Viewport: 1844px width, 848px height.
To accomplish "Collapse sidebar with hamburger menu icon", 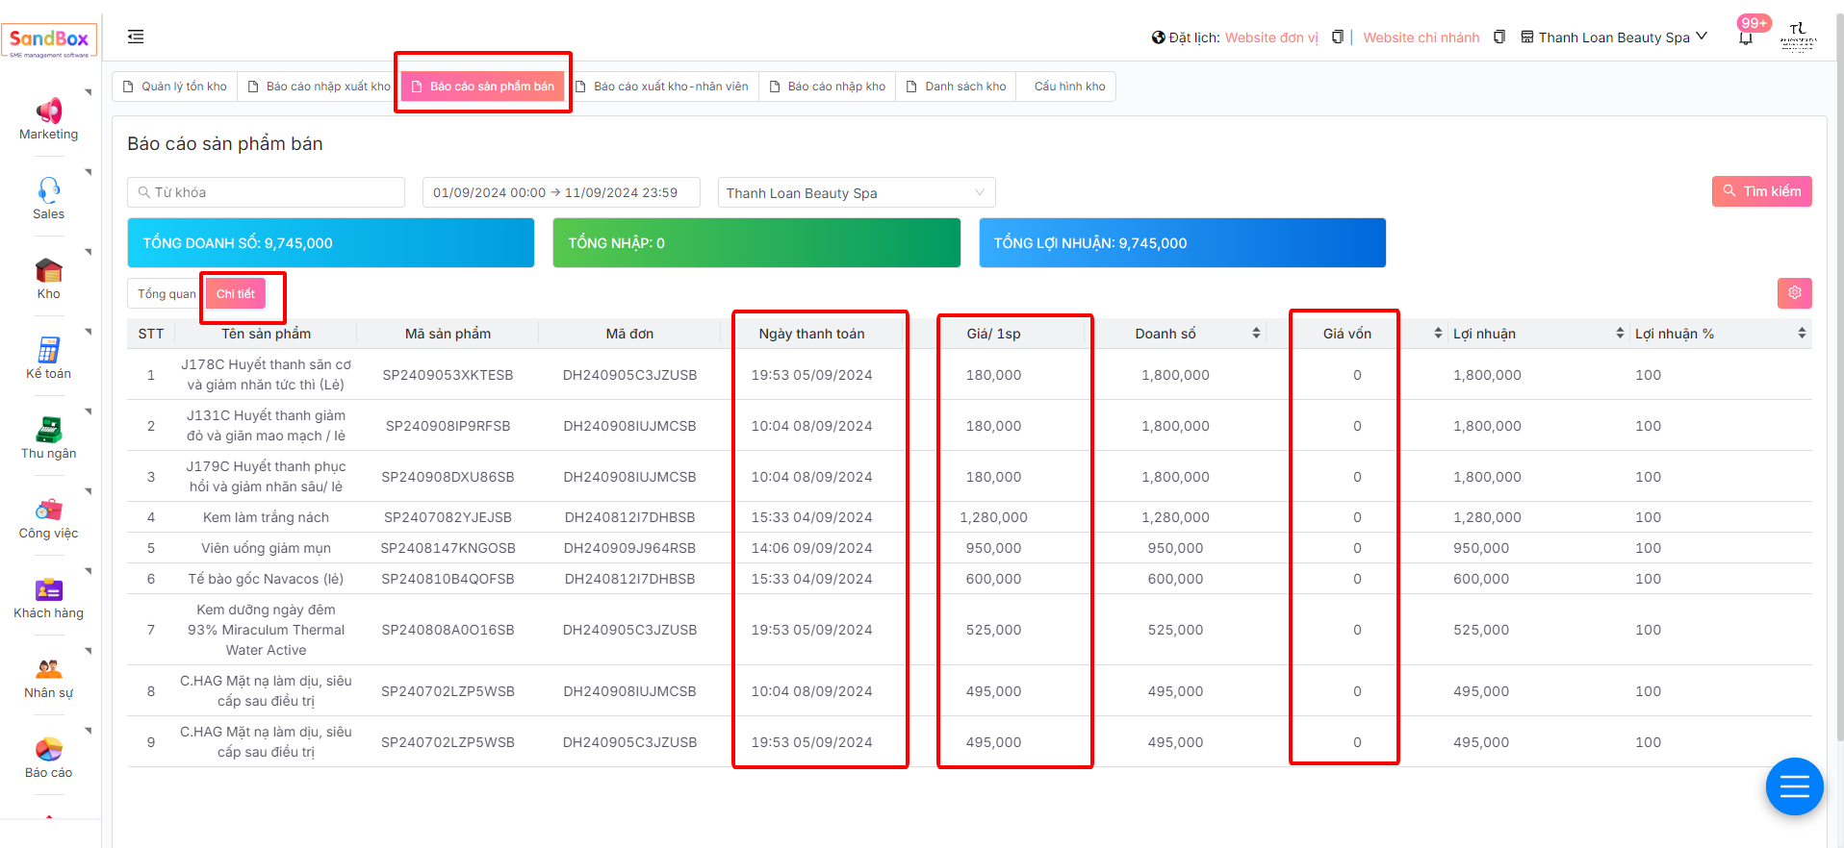I will 136,37.
